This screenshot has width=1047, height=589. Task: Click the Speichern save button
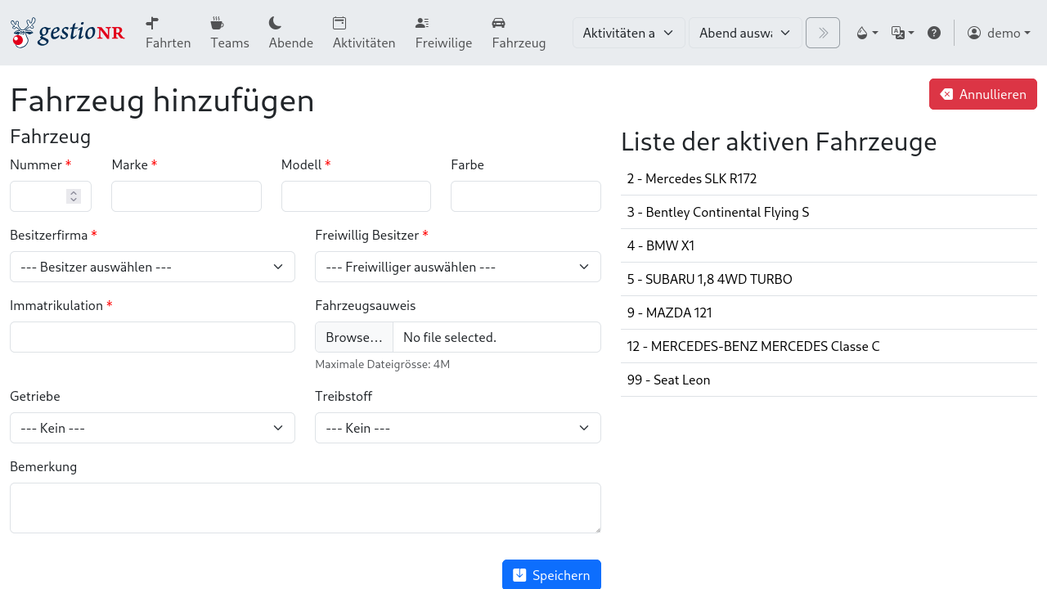click(x=551, y=575)
